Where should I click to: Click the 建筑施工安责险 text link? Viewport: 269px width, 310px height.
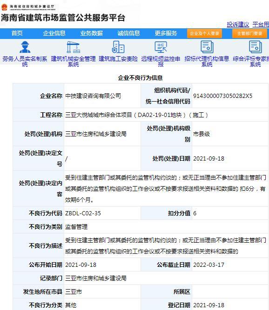118,59
